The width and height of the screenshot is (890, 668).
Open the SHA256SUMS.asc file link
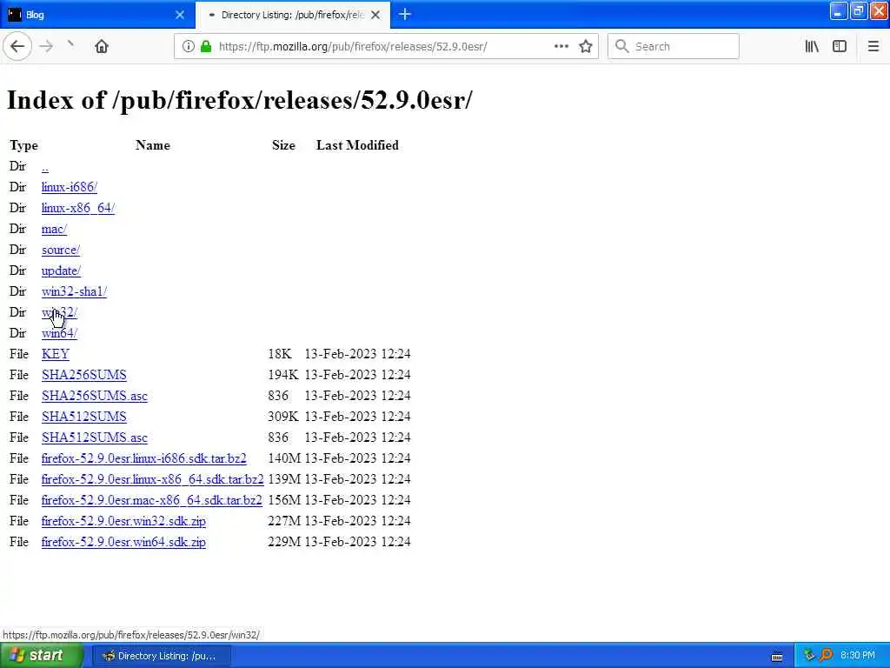click(94, 396)
